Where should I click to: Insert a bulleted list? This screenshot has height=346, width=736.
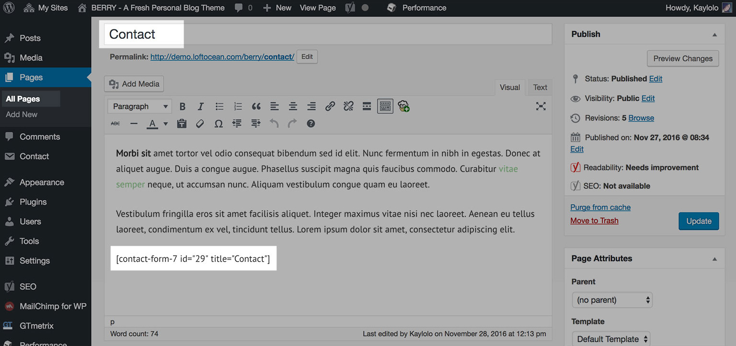(x=219, y=106)
